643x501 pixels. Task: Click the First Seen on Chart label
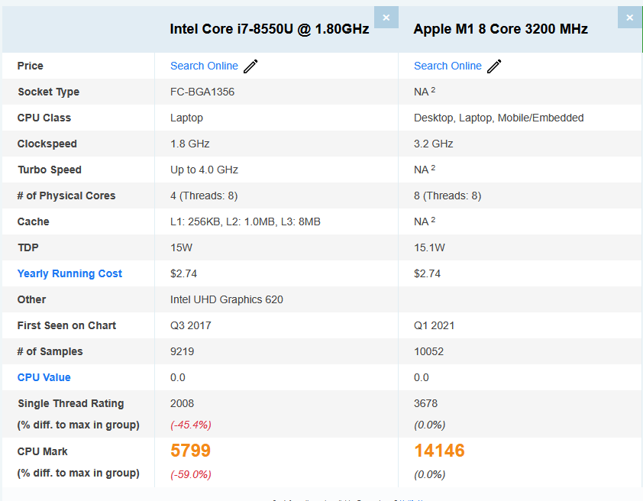pyautogui.click(x=66, y=325)
